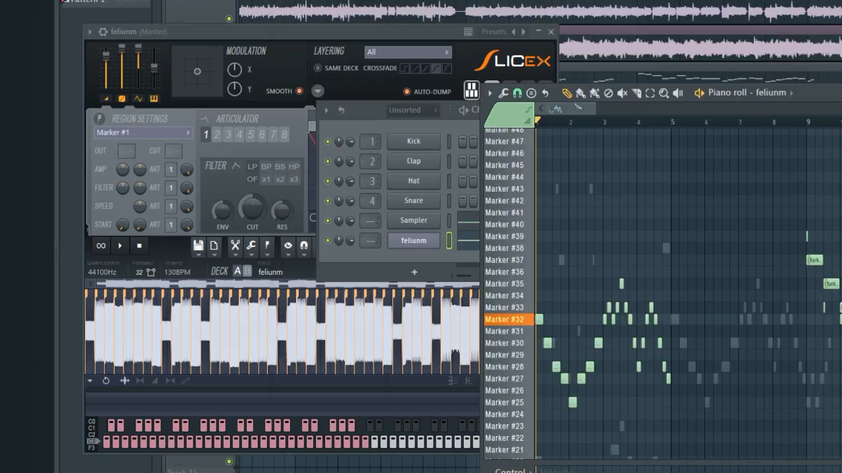Open the Layering 'All' dropdown
The width and height of the screenshot is (842, 473).
[408, 52]
